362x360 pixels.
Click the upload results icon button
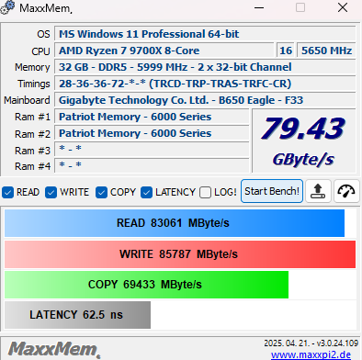pos(318,191)
